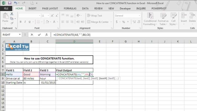
Task: Click the Font Color A icon
Action: (54, 22)
